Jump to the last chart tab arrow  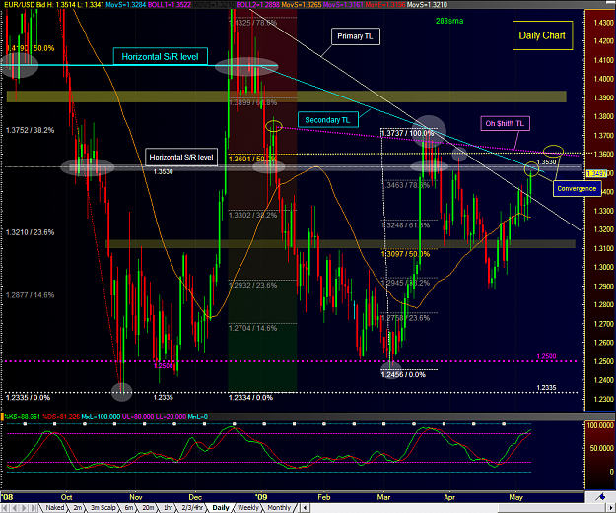click(34, 508)
